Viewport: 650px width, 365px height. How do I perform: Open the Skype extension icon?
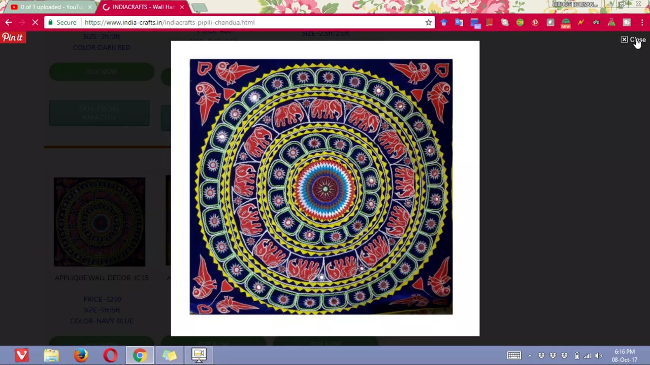coord(505,22)
